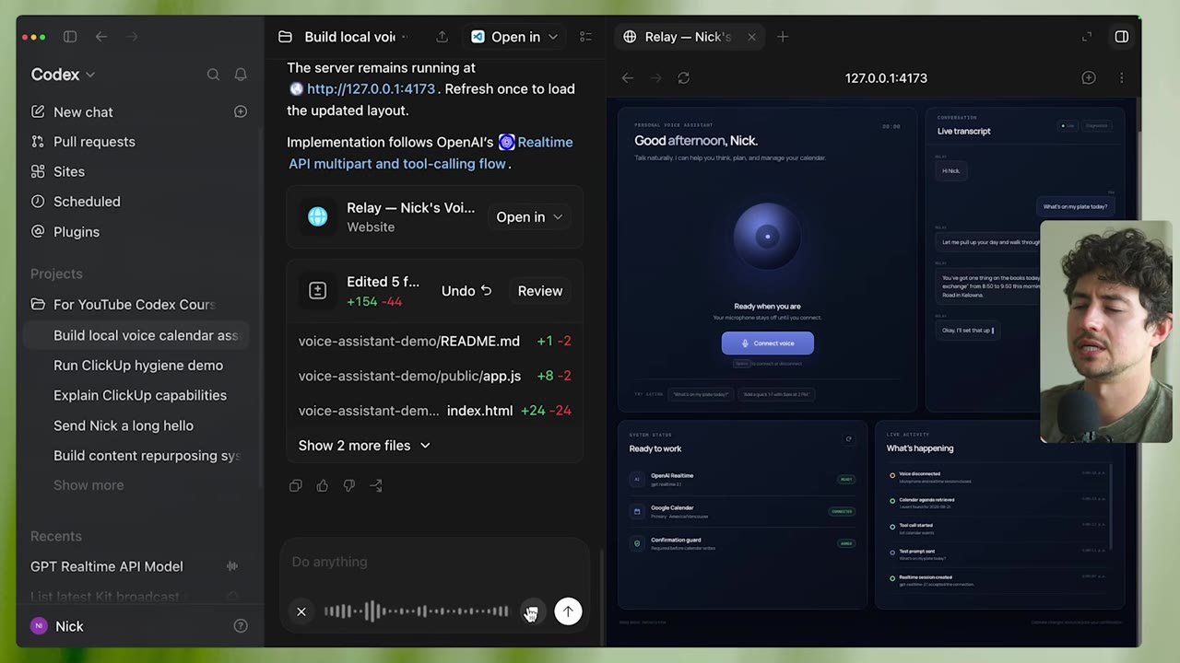Screen dimensions: 1180x663
Task: Click the Relay website globe icon
Action: coord(317,217)
